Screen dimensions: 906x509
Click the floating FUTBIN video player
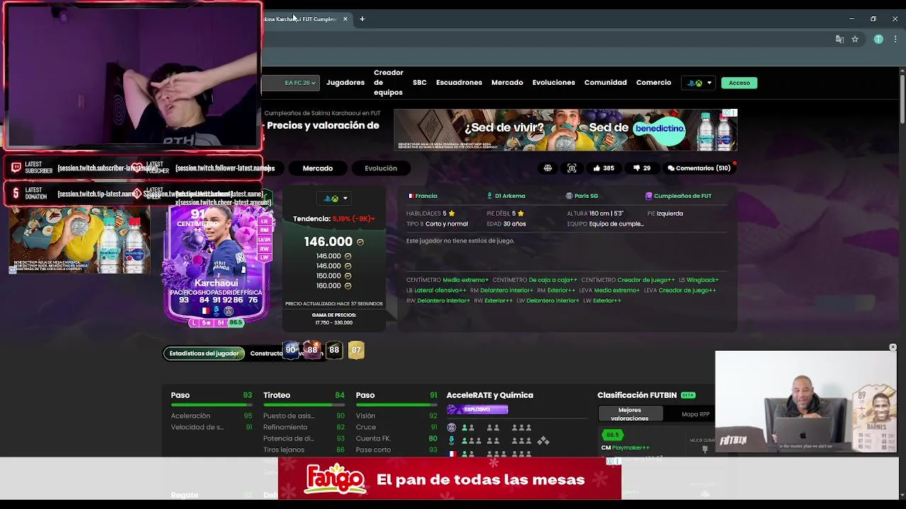coord(805,402)
